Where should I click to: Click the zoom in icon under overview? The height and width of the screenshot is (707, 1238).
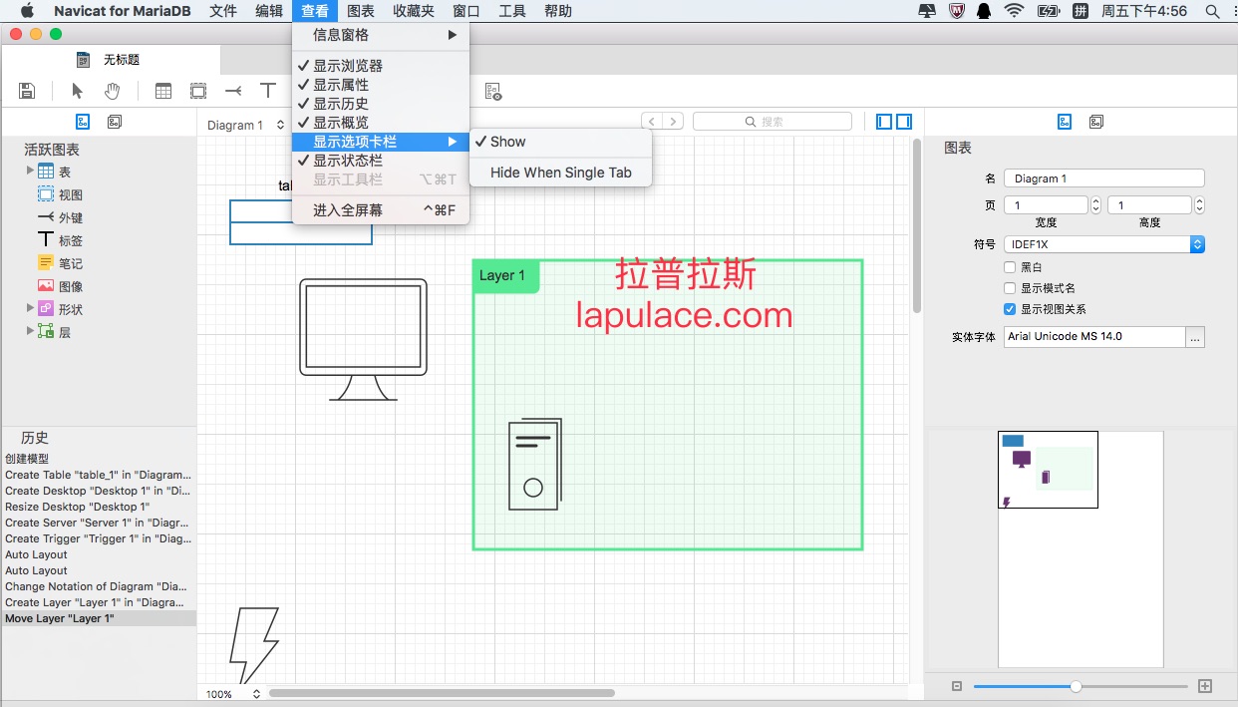point(1205,686)
